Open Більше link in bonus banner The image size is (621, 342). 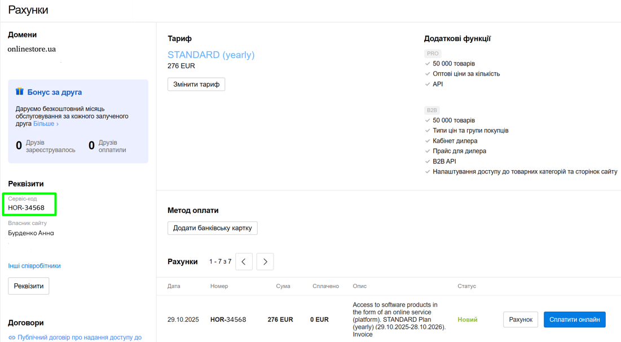(45, 124)
